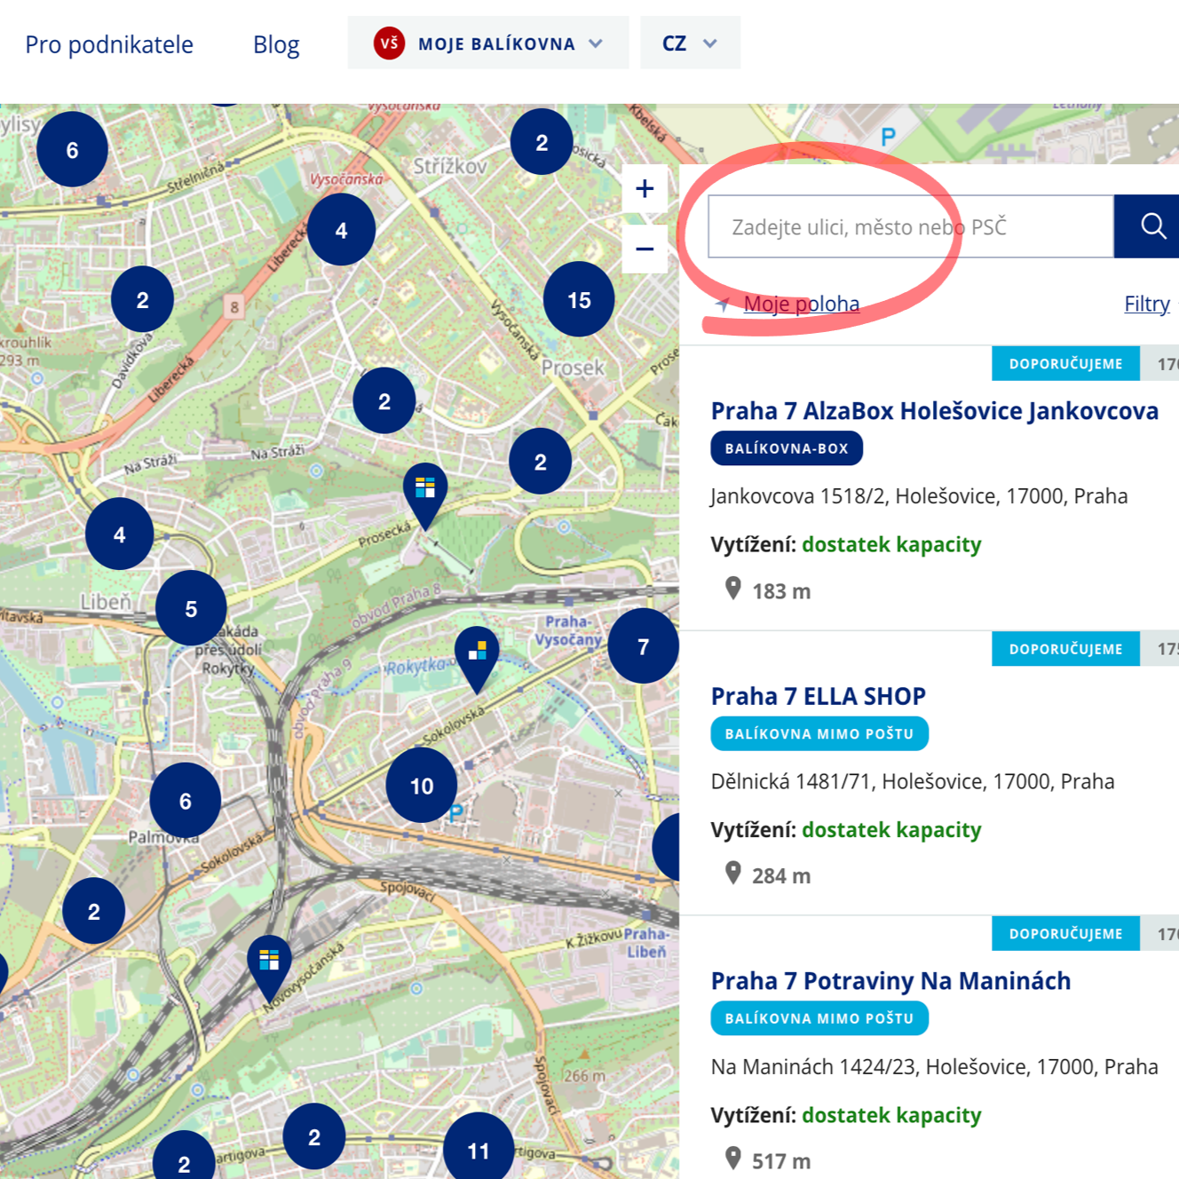Open the Blog menu item
The width and height of the screenshot is (1179, 1179).
pos(276,44)
